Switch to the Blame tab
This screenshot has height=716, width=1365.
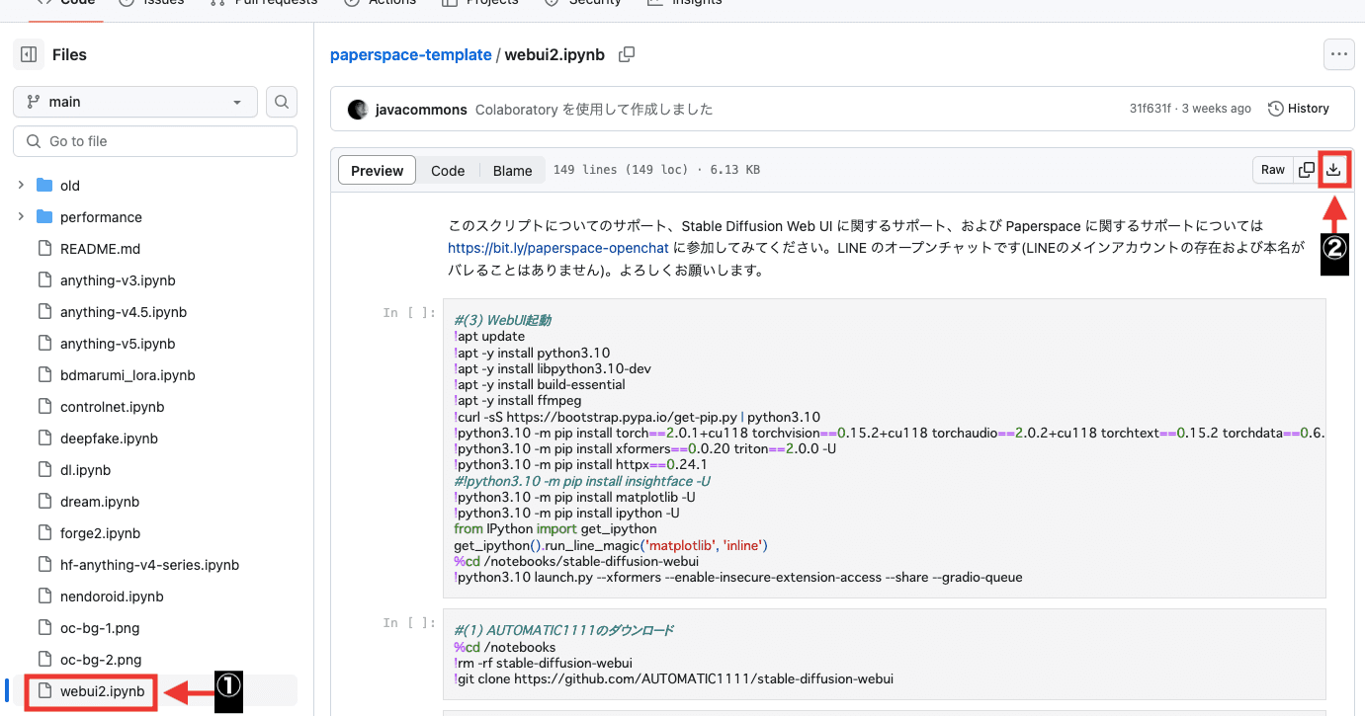pyautogui.click(x=512, y=170)
